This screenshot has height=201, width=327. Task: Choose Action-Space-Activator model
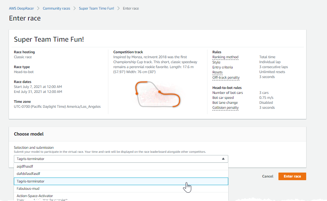pyautogui.click(x=35, y=196)
